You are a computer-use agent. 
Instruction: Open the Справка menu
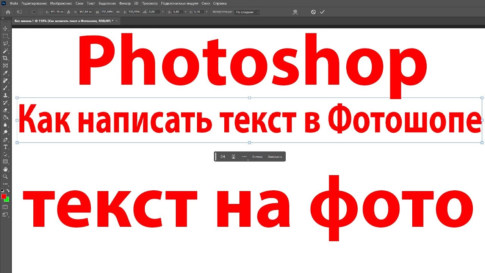point(220,3)
